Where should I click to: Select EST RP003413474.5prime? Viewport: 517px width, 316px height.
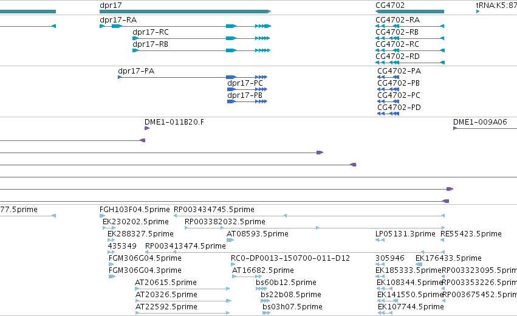coord(295,252)
